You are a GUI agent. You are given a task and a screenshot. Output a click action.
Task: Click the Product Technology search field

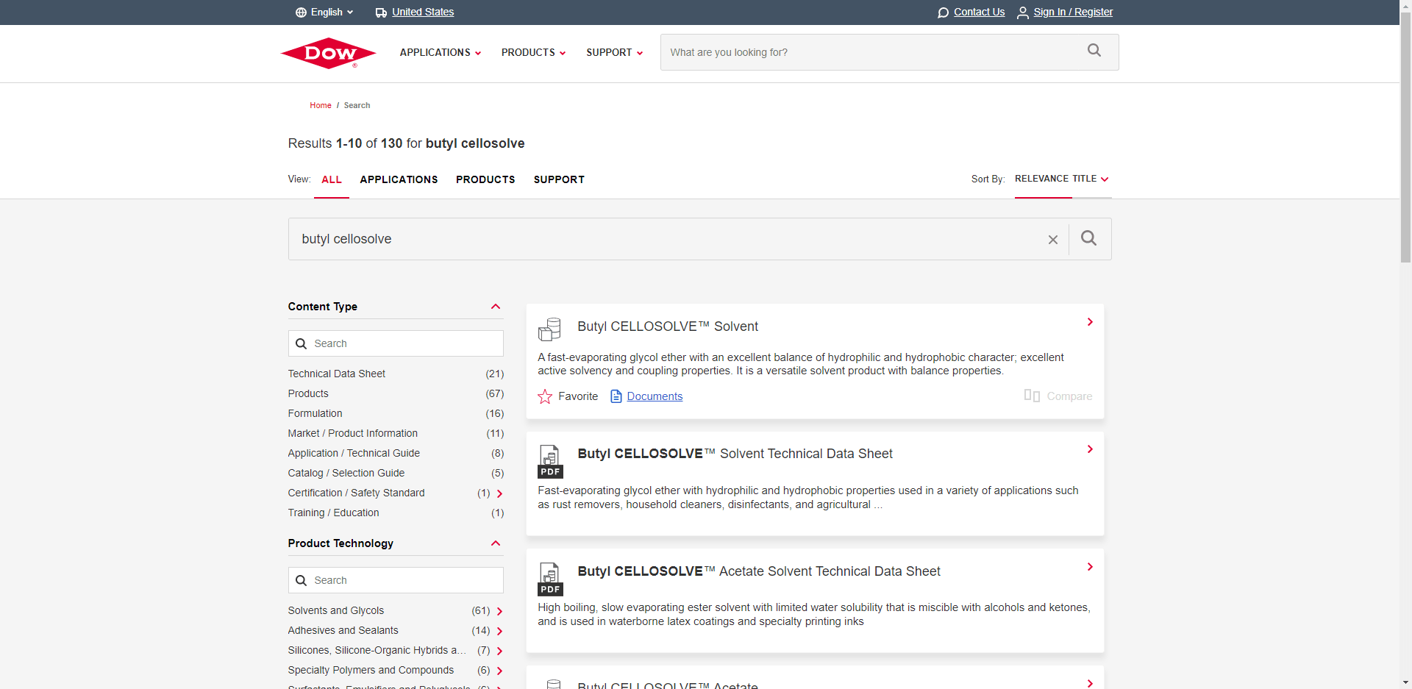coord(395,580)
